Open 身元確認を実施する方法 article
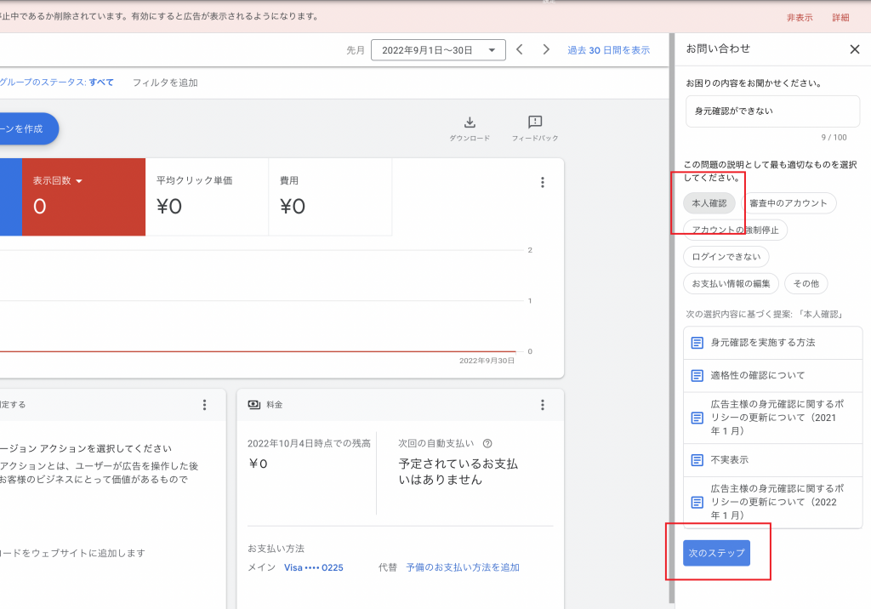The height and width of the screenshot is (609, 871). click(772, 343)
